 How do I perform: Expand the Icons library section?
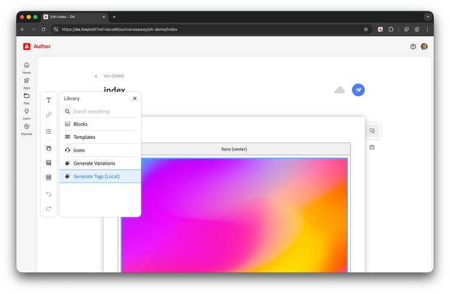click(79, 150)
